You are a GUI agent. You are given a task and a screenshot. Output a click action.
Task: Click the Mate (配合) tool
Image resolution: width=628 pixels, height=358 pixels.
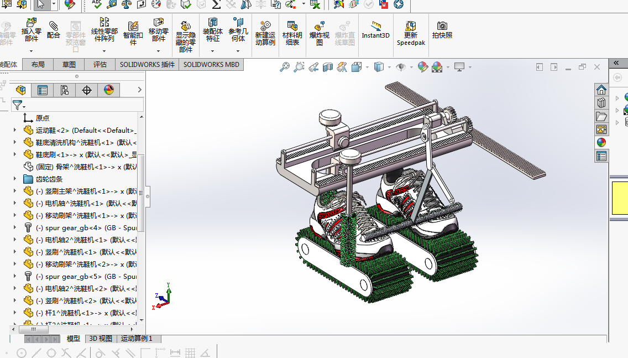click(53, 30)
